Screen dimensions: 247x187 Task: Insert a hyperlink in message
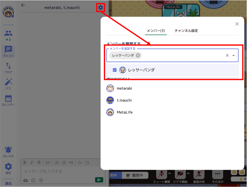pyautogui.click(x=48, y=163)
